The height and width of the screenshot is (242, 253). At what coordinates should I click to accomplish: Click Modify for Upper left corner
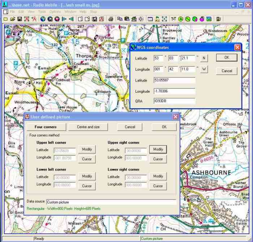pyautogui.click(x=87, y=149)
